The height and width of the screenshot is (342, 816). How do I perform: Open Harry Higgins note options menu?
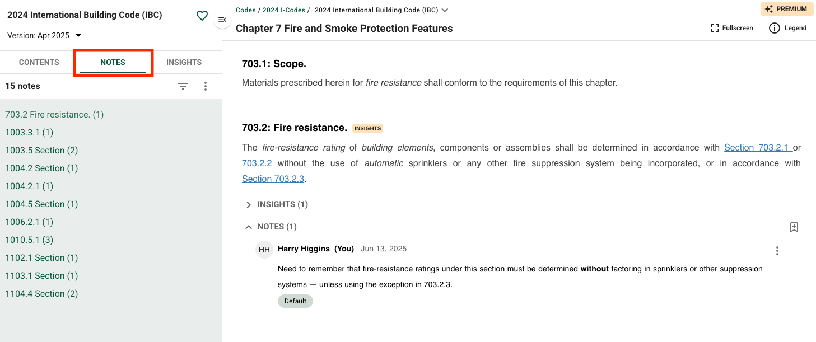pyautogui.click(x=777, y=251)
